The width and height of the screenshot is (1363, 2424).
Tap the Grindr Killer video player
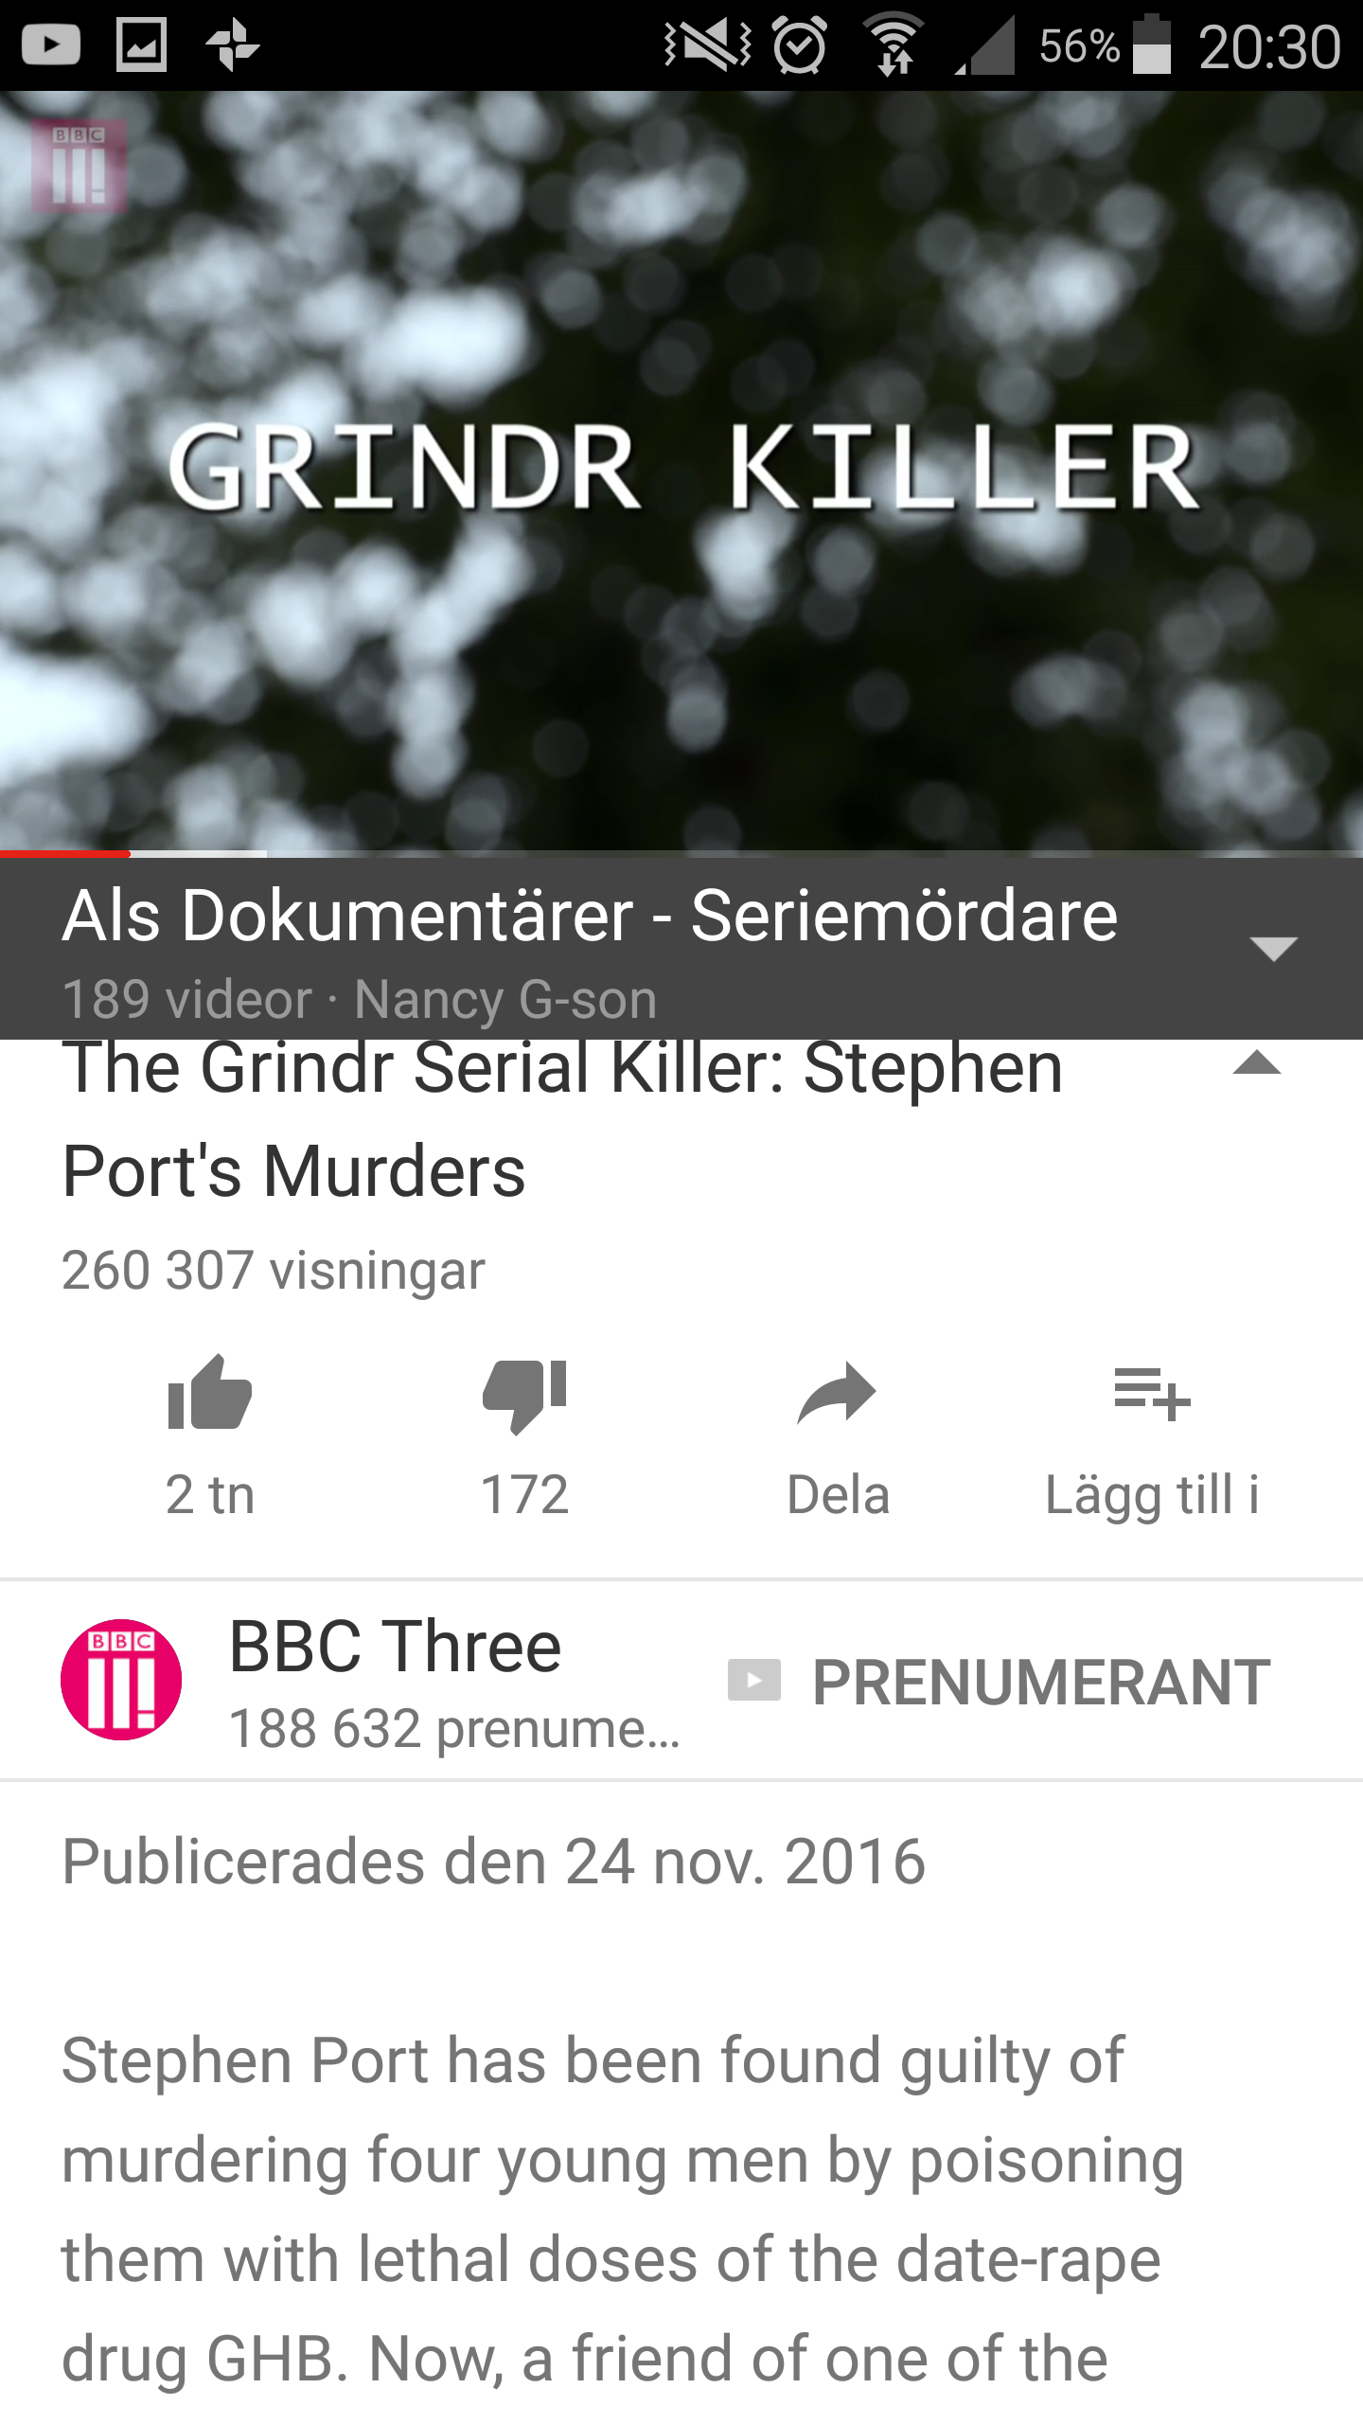click(681, 472)
